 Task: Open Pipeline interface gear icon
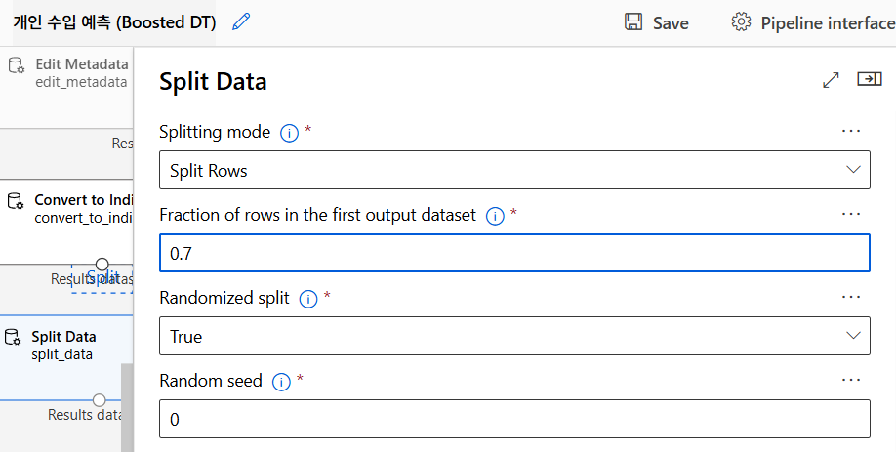[x=741, y=22]
